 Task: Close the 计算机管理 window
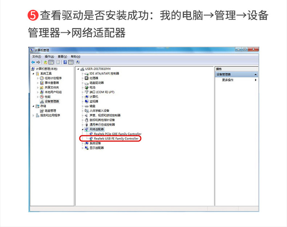[253, 49]
